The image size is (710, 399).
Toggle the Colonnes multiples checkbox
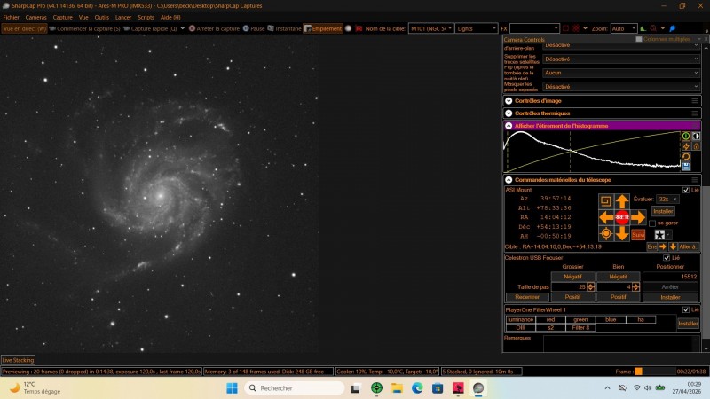point(638,39)
